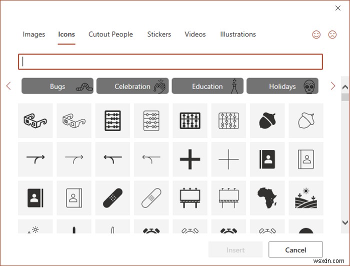Pick the outline address book with left spine

coord(306,159)
